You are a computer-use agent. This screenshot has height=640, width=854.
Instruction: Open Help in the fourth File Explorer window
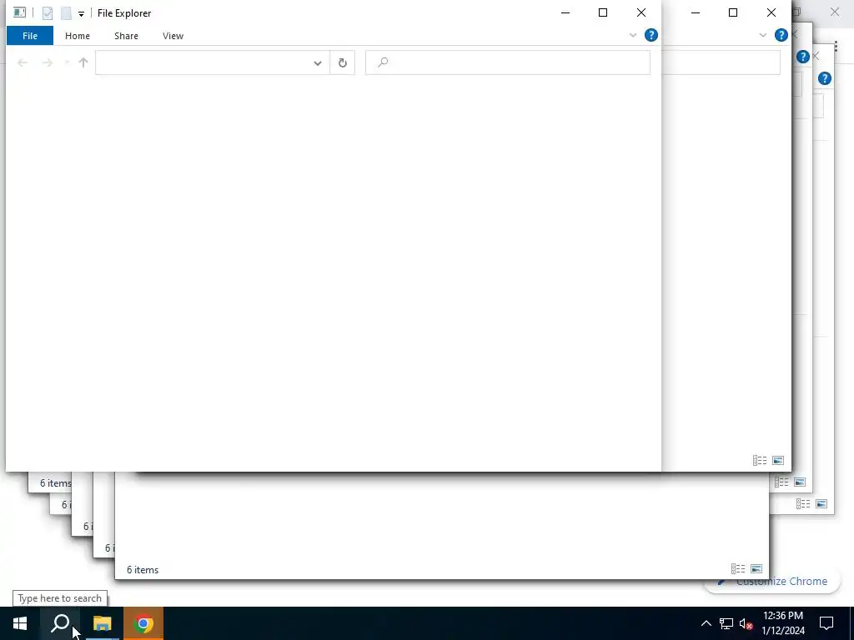coord(825,78)
